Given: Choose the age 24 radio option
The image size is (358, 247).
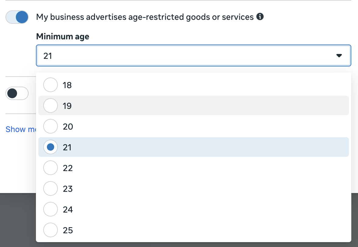Looking at the screenshot, I should tap(51, 209).
